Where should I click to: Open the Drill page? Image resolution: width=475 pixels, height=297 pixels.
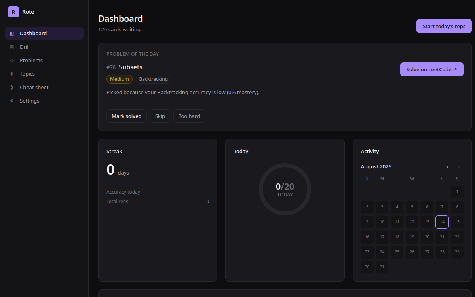tap(44, 47)
